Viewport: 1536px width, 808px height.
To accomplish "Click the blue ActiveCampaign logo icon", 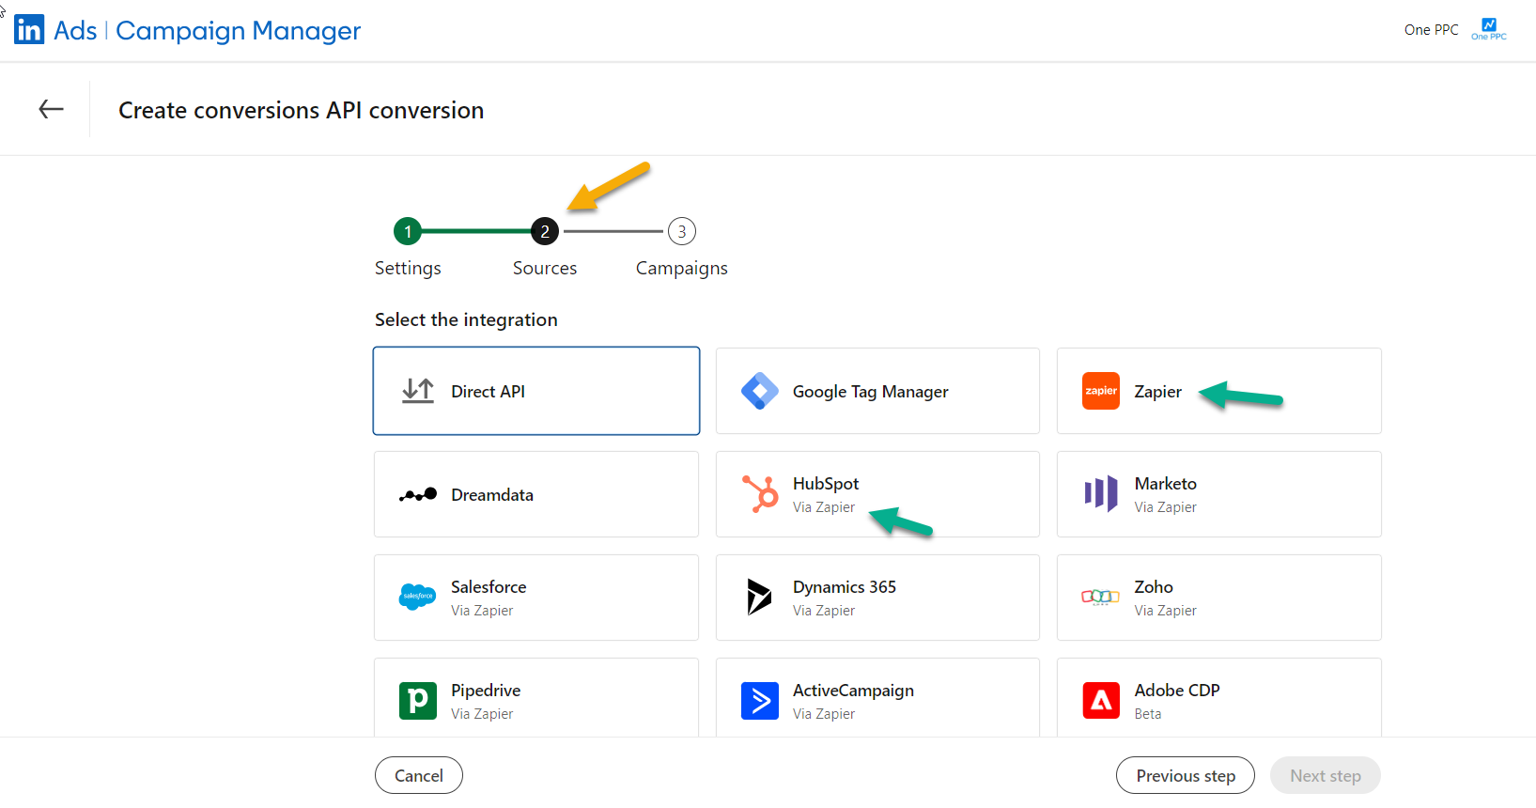I will coord(760,700).
